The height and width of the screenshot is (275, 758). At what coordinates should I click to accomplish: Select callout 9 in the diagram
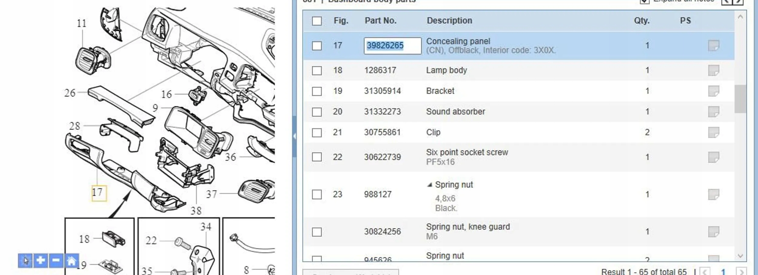[155, 108]
